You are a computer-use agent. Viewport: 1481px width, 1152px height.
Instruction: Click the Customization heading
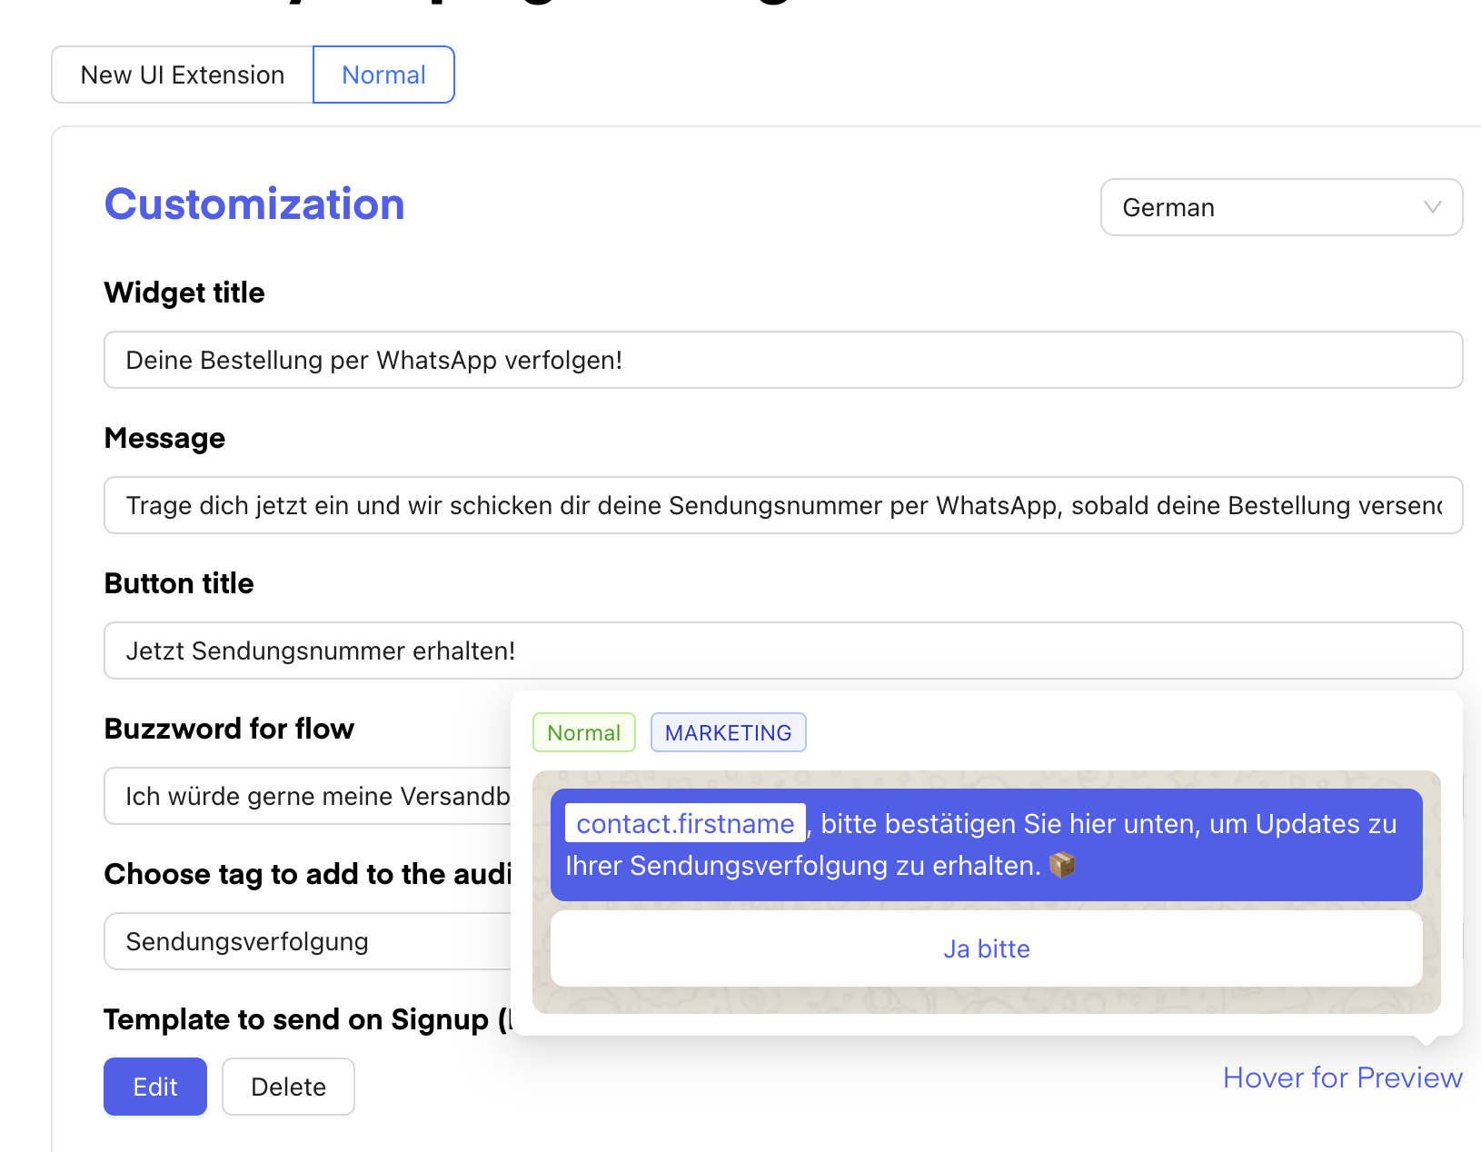click(254, 204)
